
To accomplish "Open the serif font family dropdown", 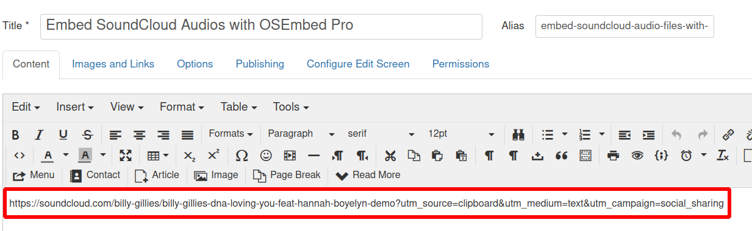I will [x=381, y=134].
